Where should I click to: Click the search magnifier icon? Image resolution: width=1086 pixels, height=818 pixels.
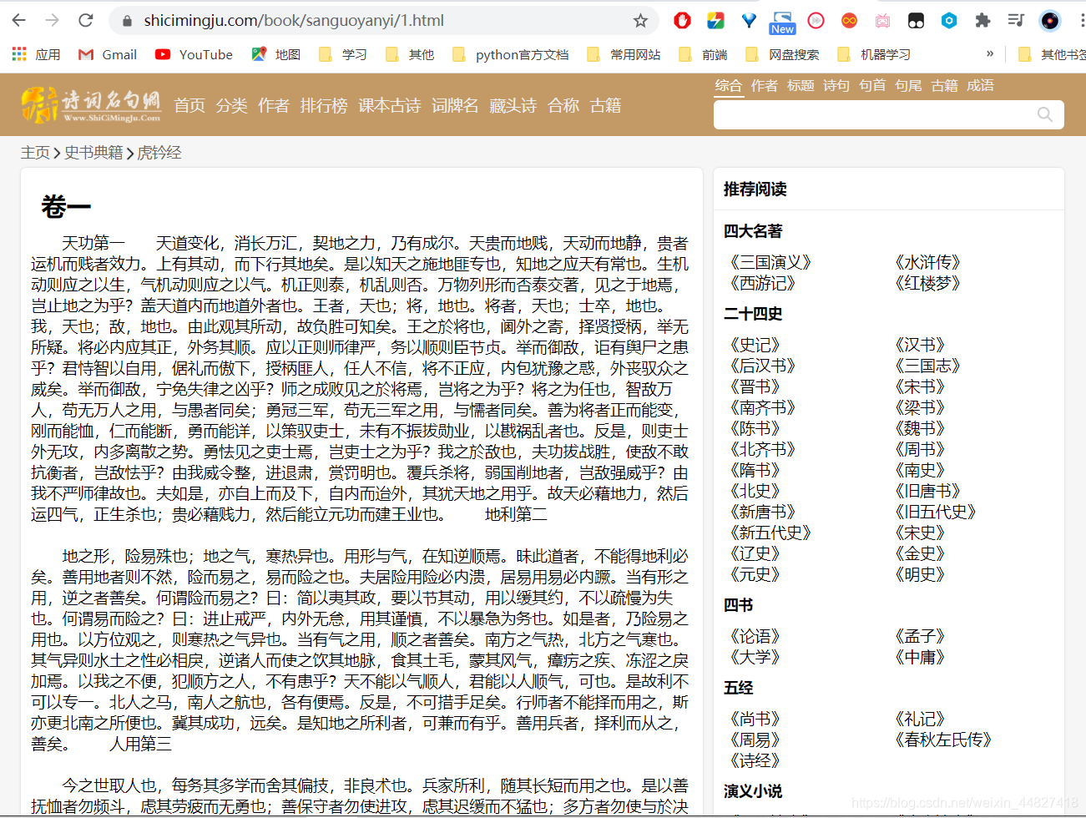(x=1044, y=114)
